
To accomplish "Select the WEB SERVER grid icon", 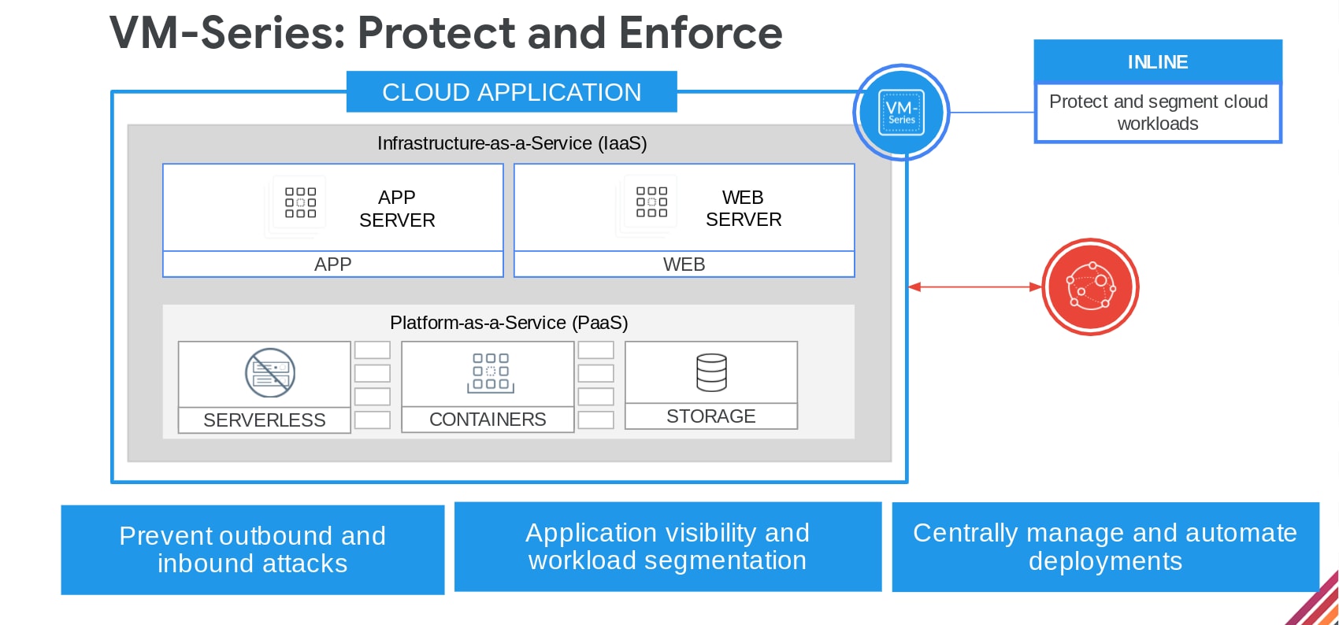I will point(651,202).
